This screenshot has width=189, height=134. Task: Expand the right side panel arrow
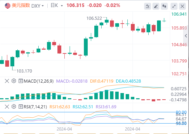pos(186,36)
